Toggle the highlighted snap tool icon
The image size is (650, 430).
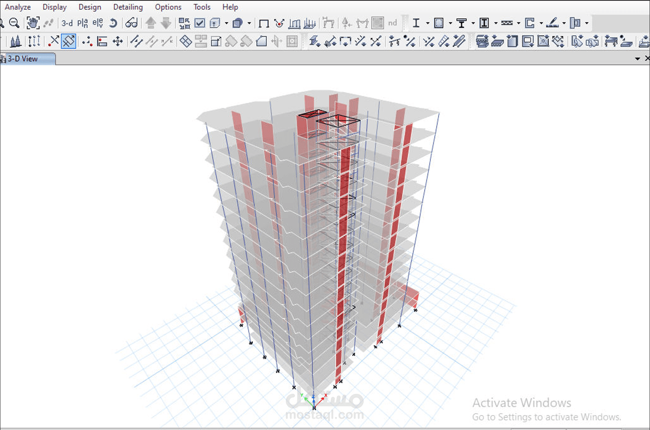pyautogui.click(x=68, y=41)
